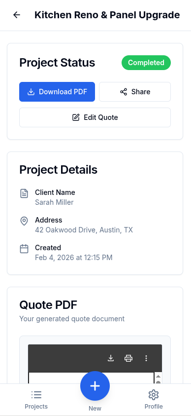Image resolution: width=191 pixels, height=416 pixels.
Task: Select the date Feb 4, 2026 at 12:15 PM
Action: 74,258
